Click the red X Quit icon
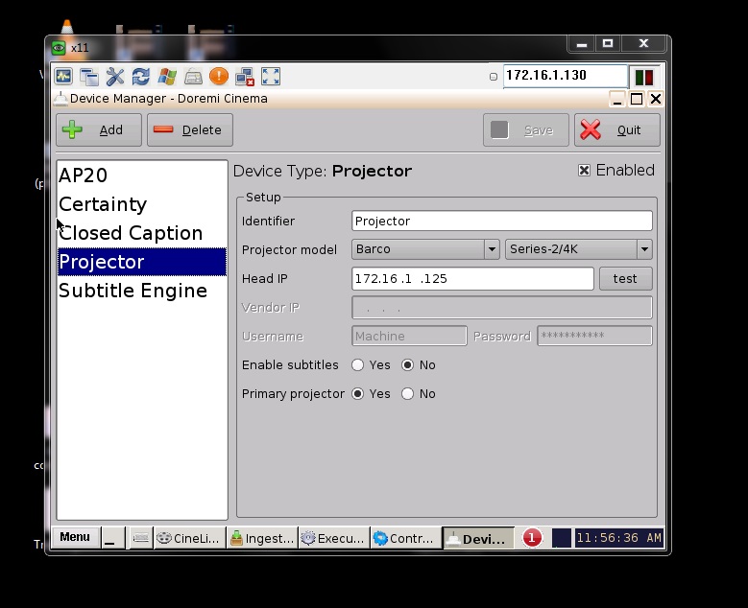 point(591,129)
